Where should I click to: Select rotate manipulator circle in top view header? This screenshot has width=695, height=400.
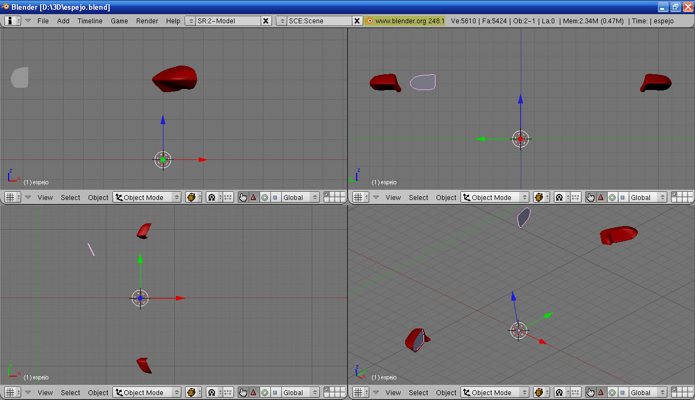(264, 392)
